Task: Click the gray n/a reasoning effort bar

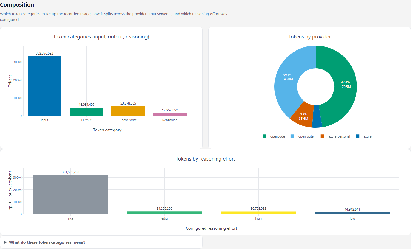Action: tap(70, 194)
